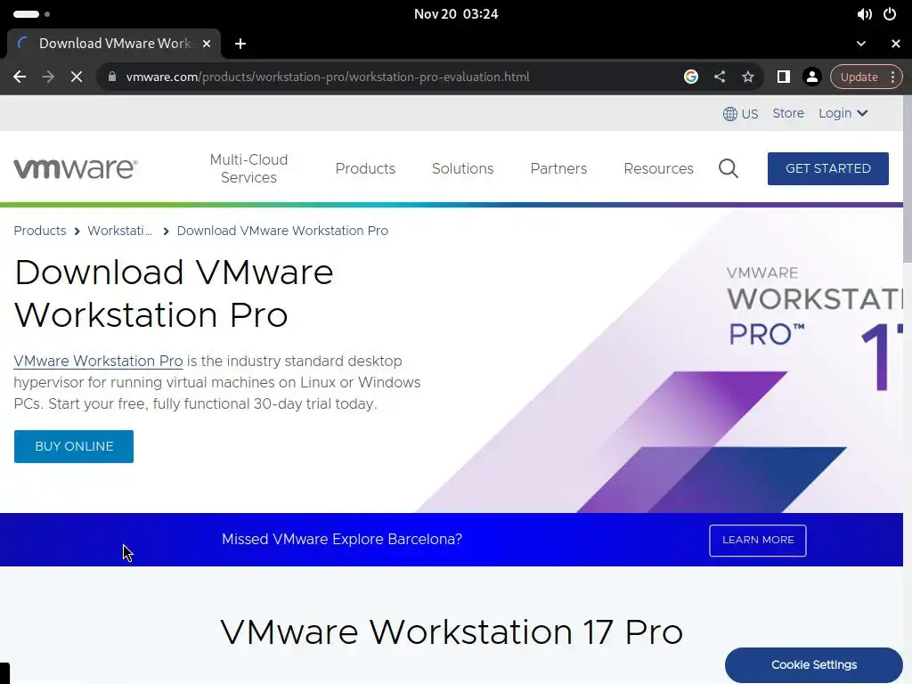Screen dimensions: 912x684
Task: Click the Google icon in the address bar
Action: pos(691,77)
